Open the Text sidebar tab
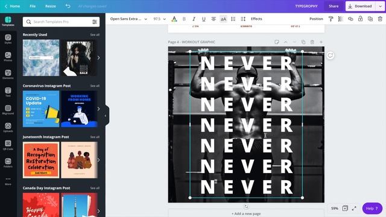 click(x=8, y=92)
